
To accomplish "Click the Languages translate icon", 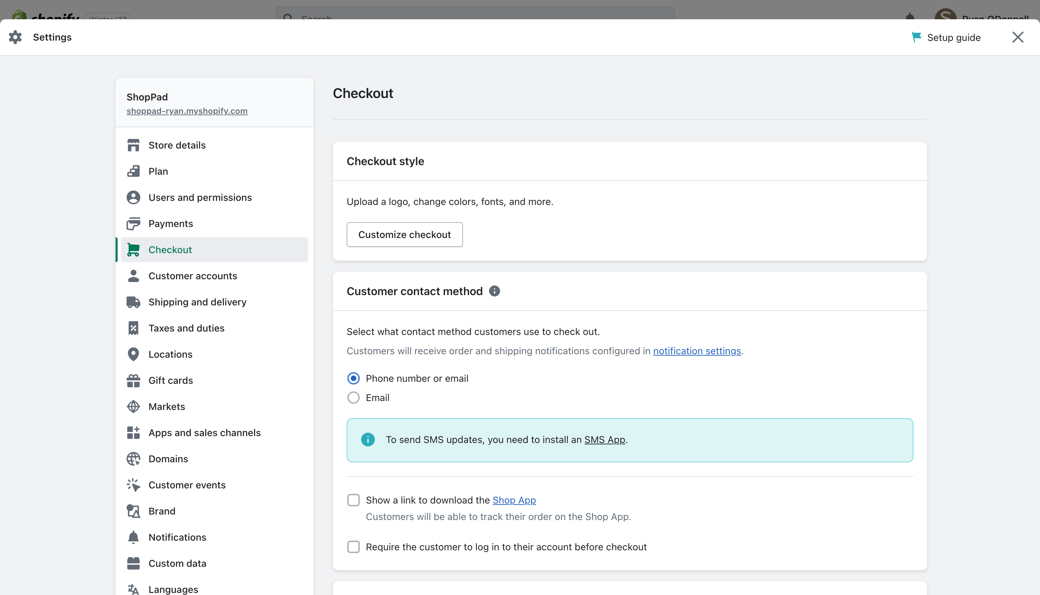I will (133, 590).
